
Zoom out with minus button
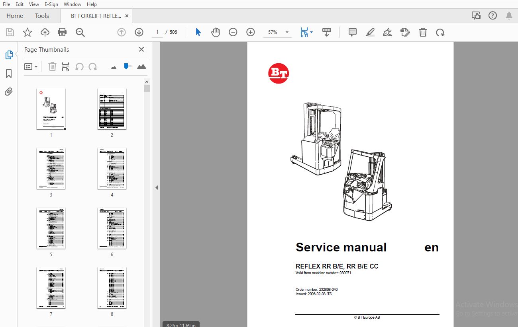coord(233,32)
